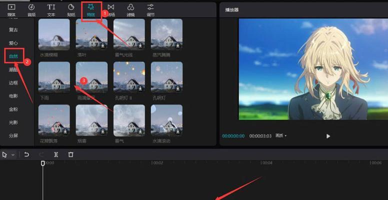Open the 媒体 media tab

tap(11, 10)
